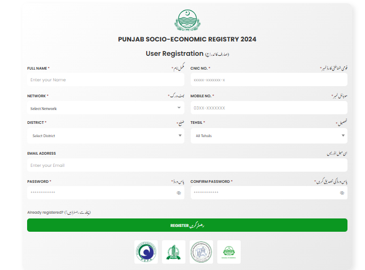This screenshot has height=270, width=365.
Task: Open the Select District dropdown
Action: point(106,136)
